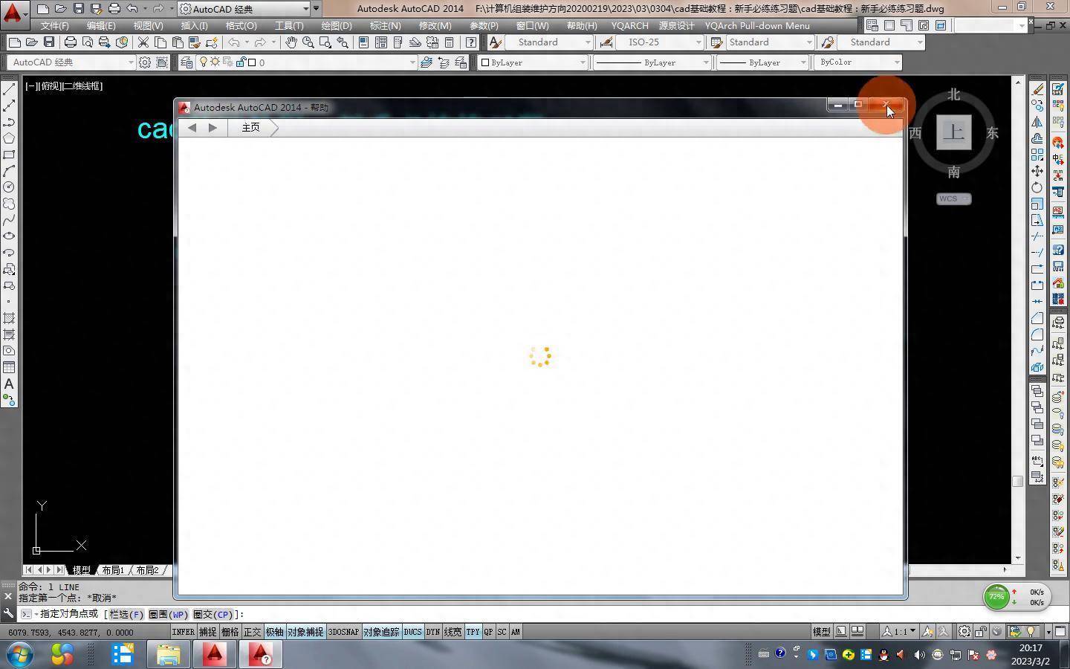
Task: Toggle the 栅格 grid display button
Action: tap(230, 632)
